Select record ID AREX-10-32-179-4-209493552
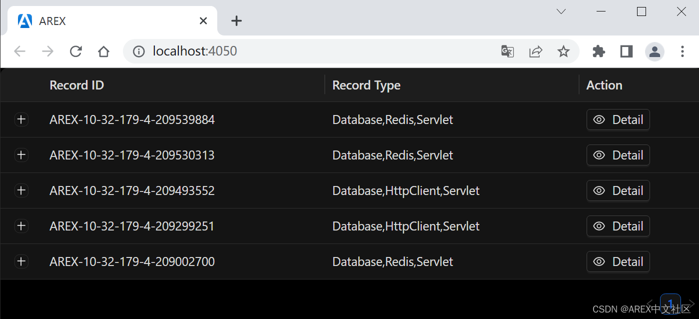 click(132, 190)
